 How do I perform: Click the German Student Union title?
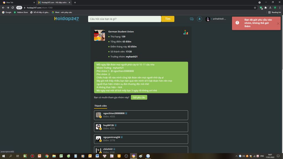[121, 31]
